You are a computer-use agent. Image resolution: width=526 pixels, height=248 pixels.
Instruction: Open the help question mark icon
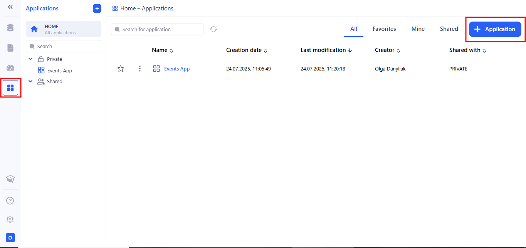coord(10,201)
